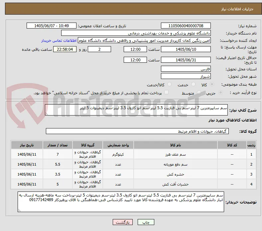262x231 pixels.
Task: Toggle the اسناد خزانه اسلامی payment checkbox
Action: tap(167, 92)
